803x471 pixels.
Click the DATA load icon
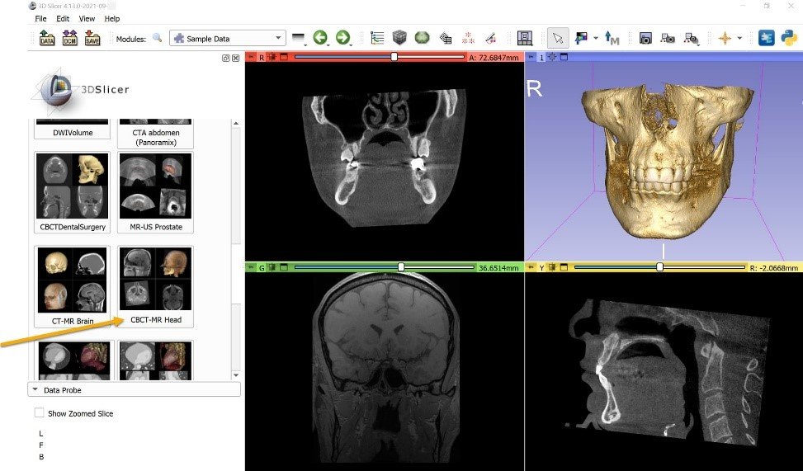[47, 38]
